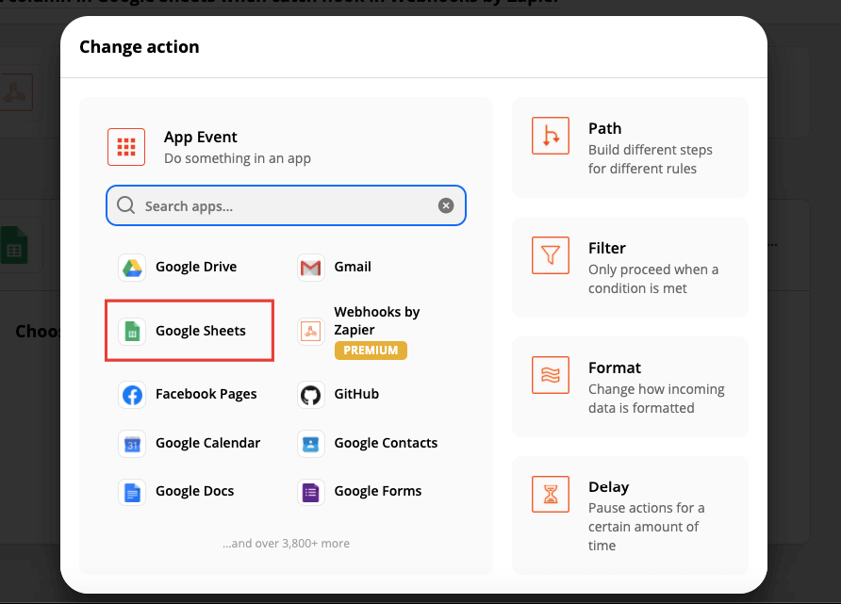Select the Gmail app icon
Viewport: 841px width, 604px height.
[x=310, y=268]
